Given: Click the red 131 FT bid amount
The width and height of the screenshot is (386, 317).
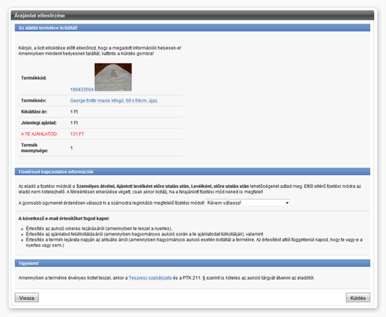Looking at the screenshot, I should (77, 134).
